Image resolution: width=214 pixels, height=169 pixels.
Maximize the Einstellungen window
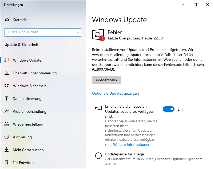click(195, 5)
